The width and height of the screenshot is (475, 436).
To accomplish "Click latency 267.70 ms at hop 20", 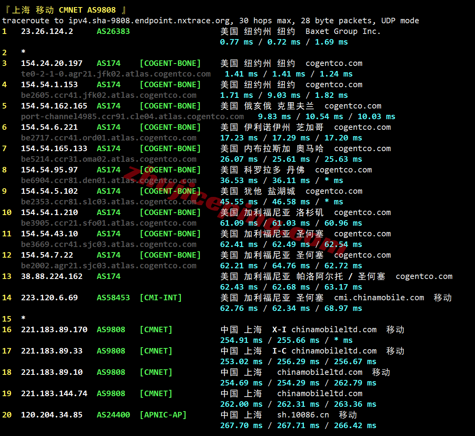I will tap(241, 425).
